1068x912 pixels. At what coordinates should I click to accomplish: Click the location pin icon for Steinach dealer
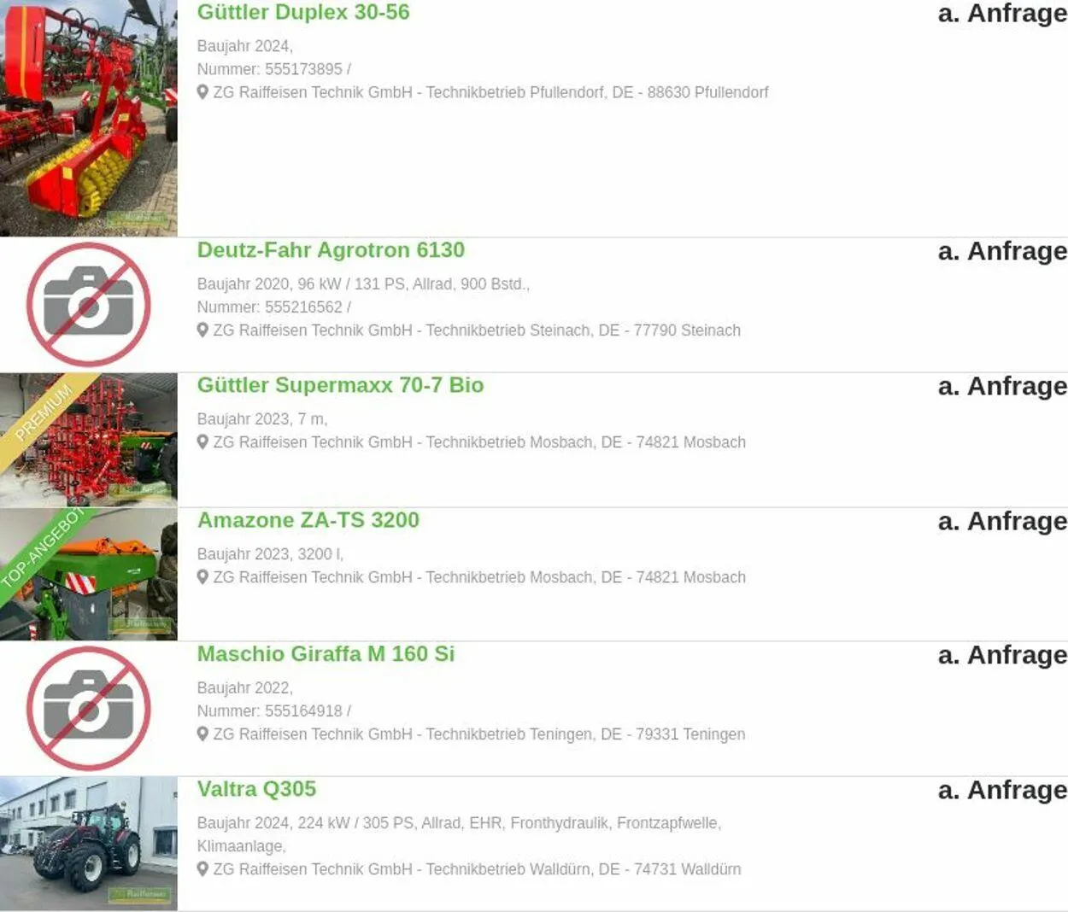tap(202, 330)
